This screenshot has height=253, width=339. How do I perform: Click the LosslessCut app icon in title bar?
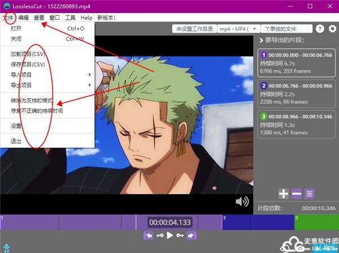[7, 6]
